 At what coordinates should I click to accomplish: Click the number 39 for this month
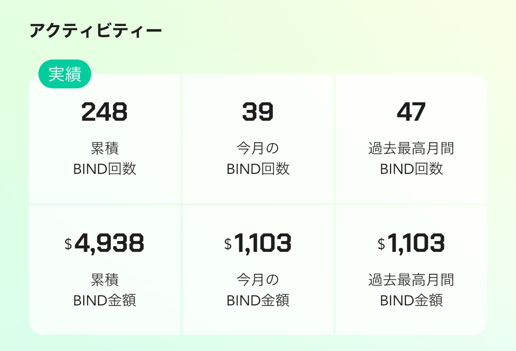pos(258,112)
